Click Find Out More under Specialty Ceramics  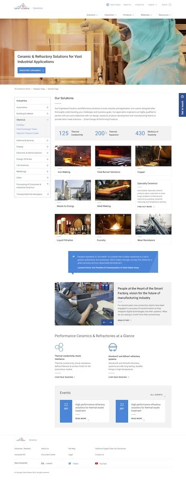[x=146, y=207]
